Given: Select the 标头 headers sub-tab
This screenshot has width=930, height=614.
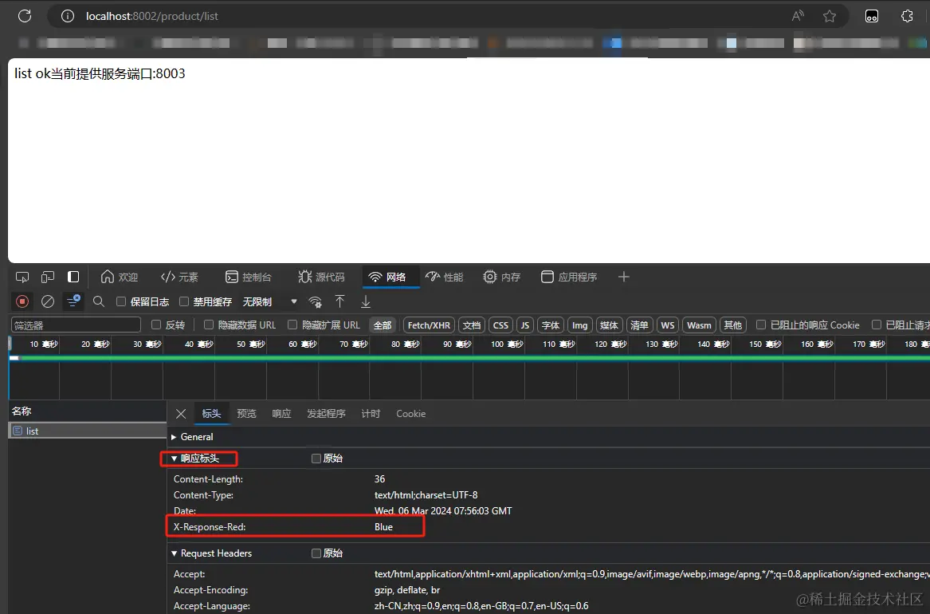Looking at the screenshot, I should point(211,414).
